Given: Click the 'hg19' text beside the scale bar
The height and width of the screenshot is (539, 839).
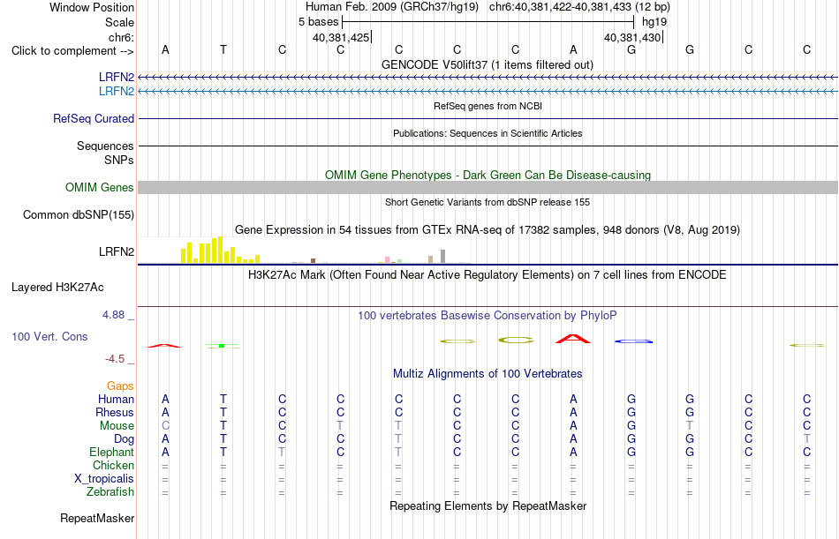Looking at the screenshot, I should 654,22.
